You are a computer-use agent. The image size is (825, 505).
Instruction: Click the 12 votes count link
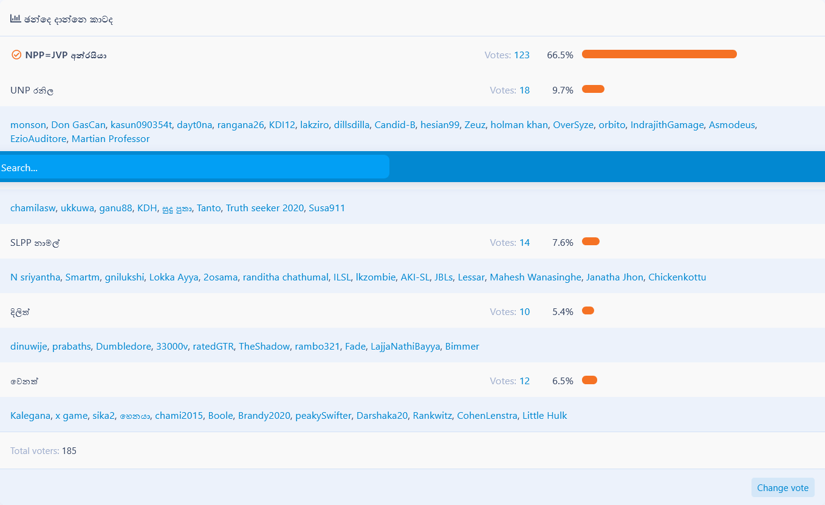tap(524, 381)
